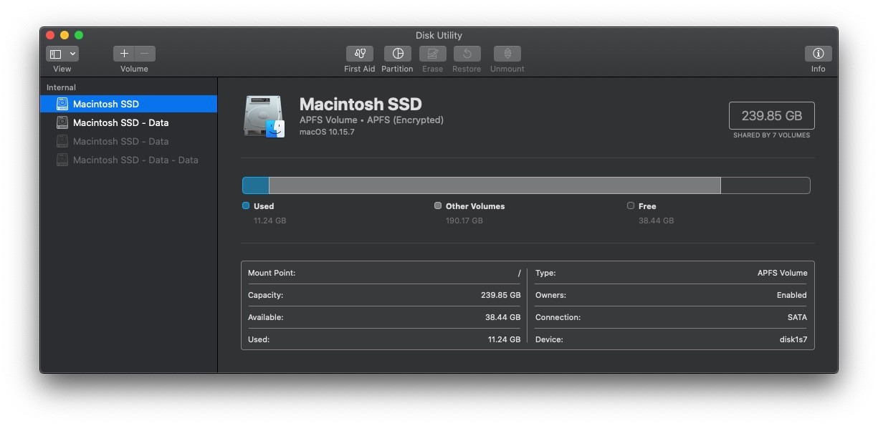Select Macintosh SSD - Data - Data volume
This screenshot has height=426, width=878.
129,160
